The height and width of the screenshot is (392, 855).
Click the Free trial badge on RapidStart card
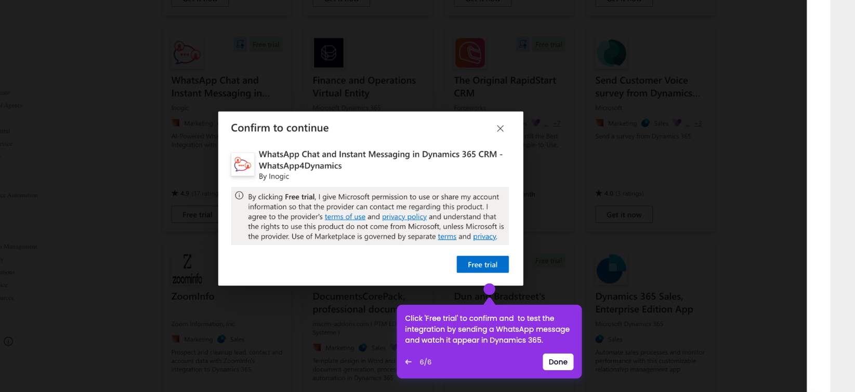pyautogui.click(x=549, y=45)
